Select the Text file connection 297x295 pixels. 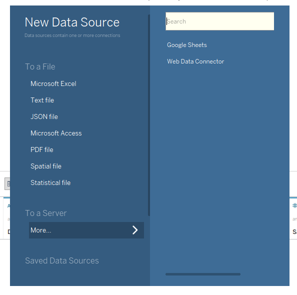(x=42, y=100)
